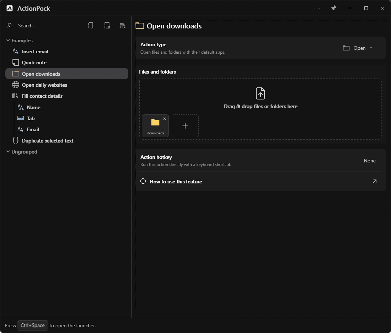
Task: Click the braces icon beside Duplicate selected text
Action: (15, 140)
